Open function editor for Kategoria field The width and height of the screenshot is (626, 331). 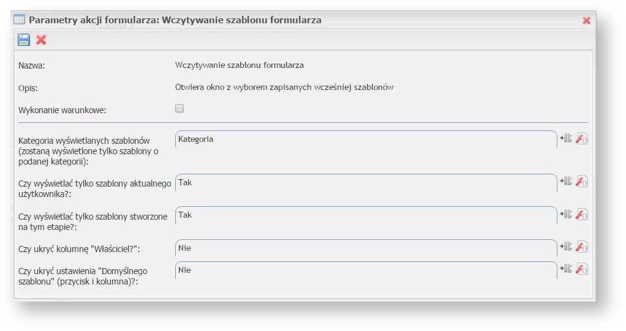pyautogui.click(x=582, y=139)
